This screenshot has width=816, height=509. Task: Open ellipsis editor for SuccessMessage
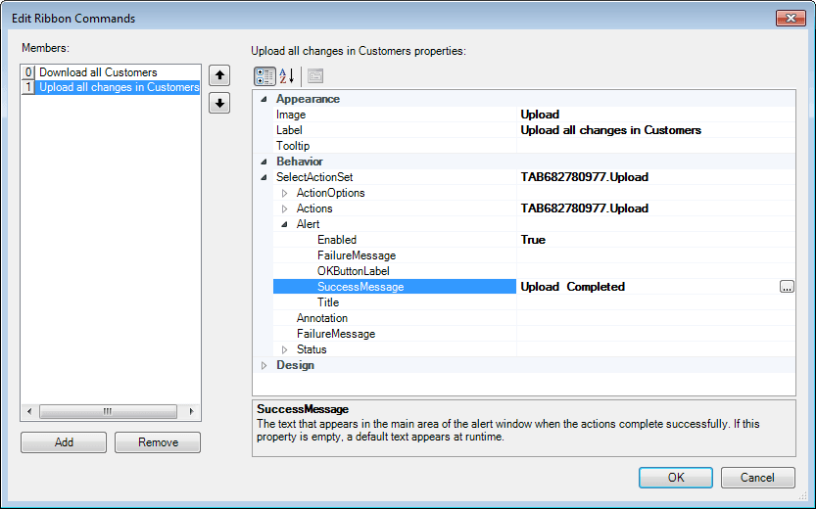point(787,287)
